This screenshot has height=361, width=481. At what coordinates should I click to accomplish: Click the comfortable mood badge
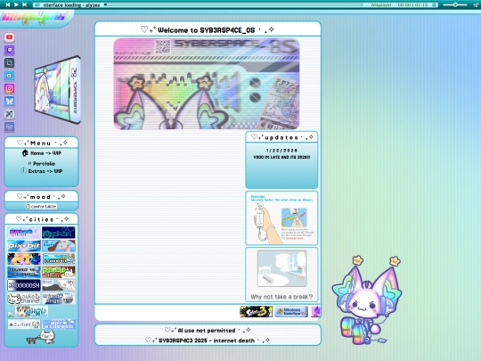(x=41, y=206)
